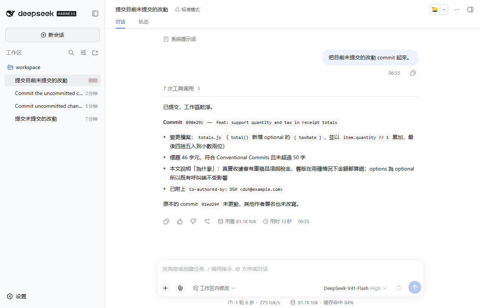Image resolution: width=480 pixels, height=308 pixels.
Task: Switch to the 对话 tab
Action: (x=120, y=22)
